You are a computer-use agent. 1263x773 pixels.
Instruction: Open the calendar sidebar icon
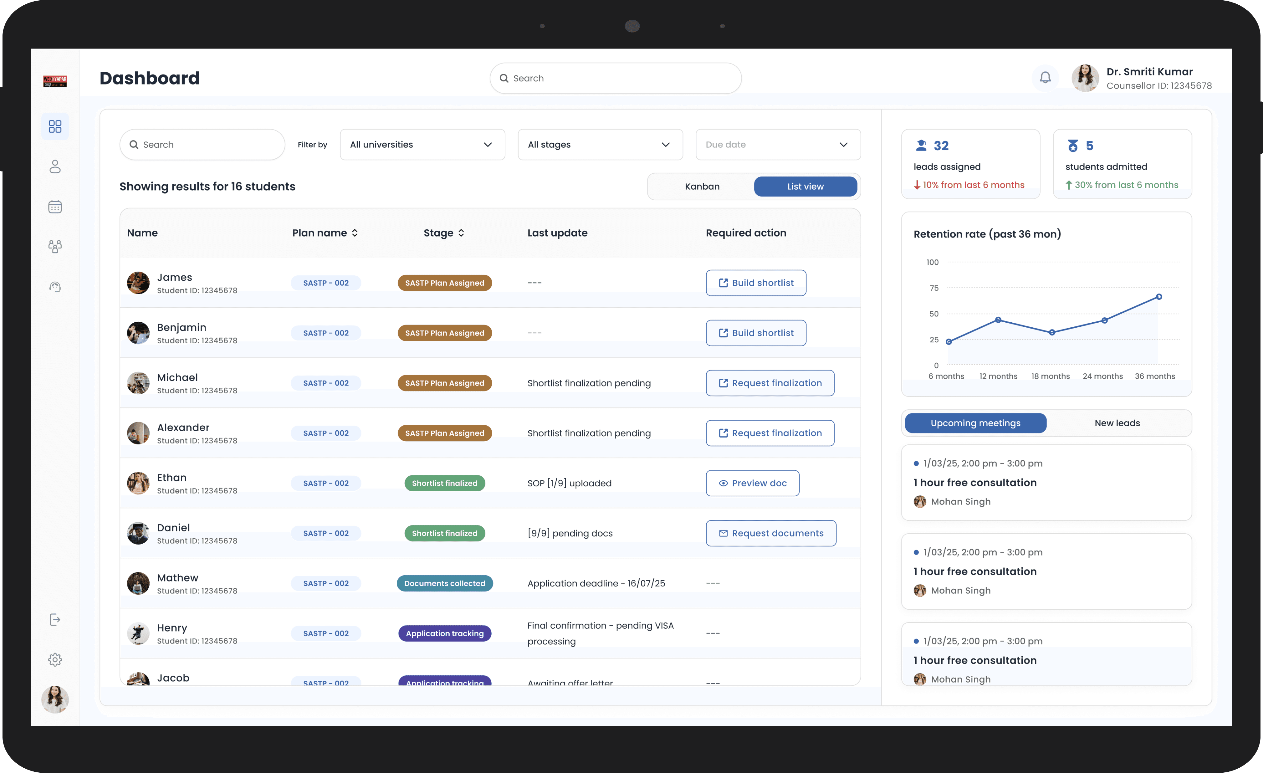click(55, 207)
